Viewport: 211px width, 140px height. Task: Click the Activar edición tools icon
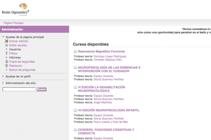coord(6,41)
